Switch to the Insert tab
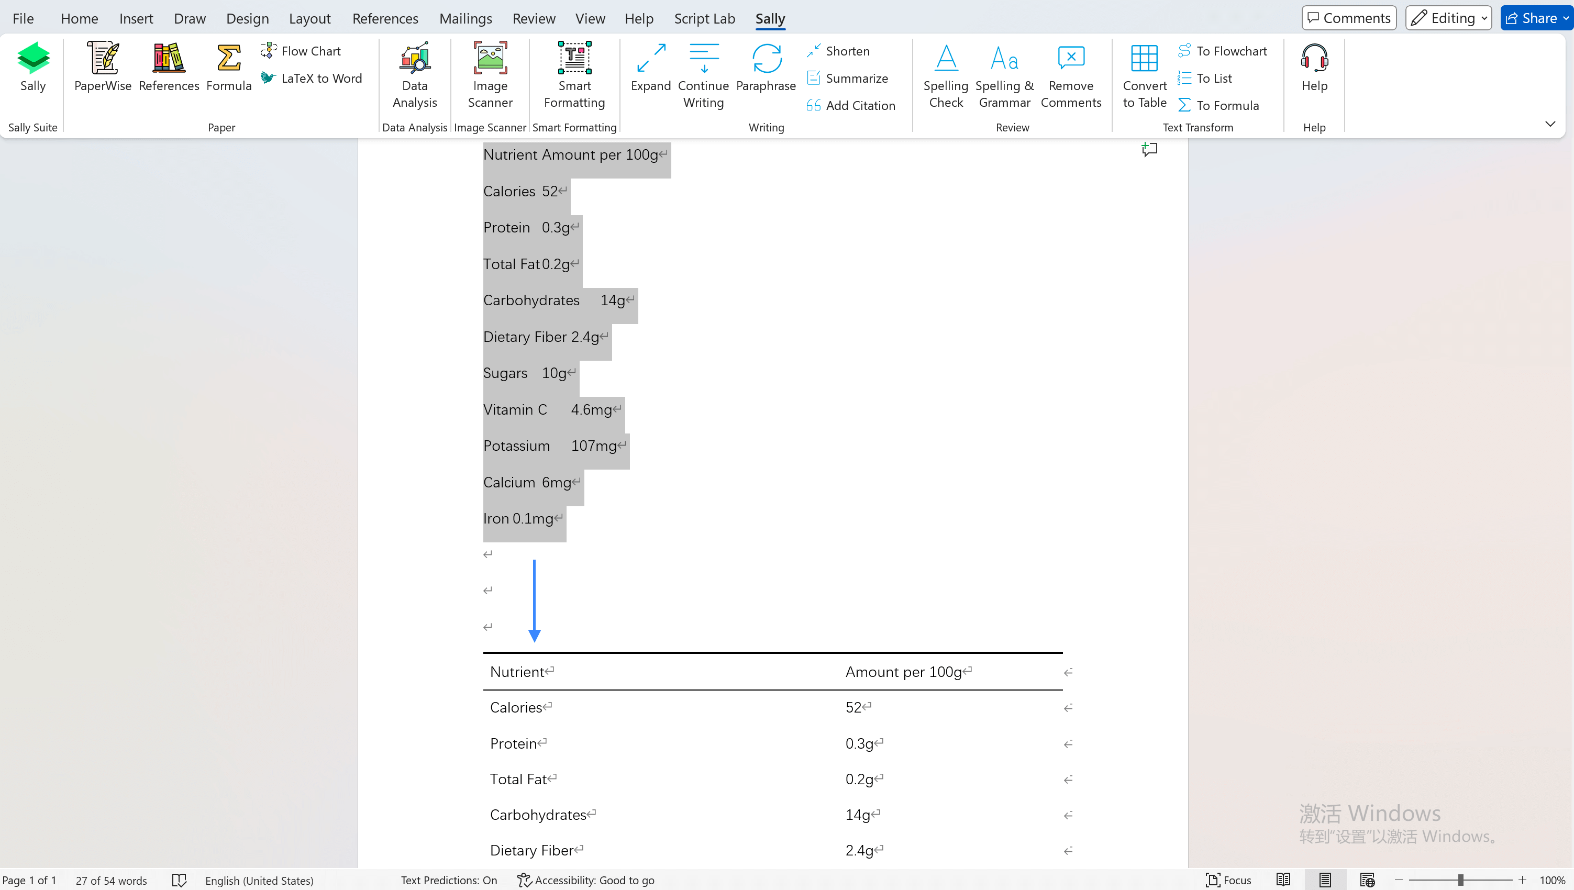Image resolution: width=1574 pixels, height=890 pixels. click(136, 18)
